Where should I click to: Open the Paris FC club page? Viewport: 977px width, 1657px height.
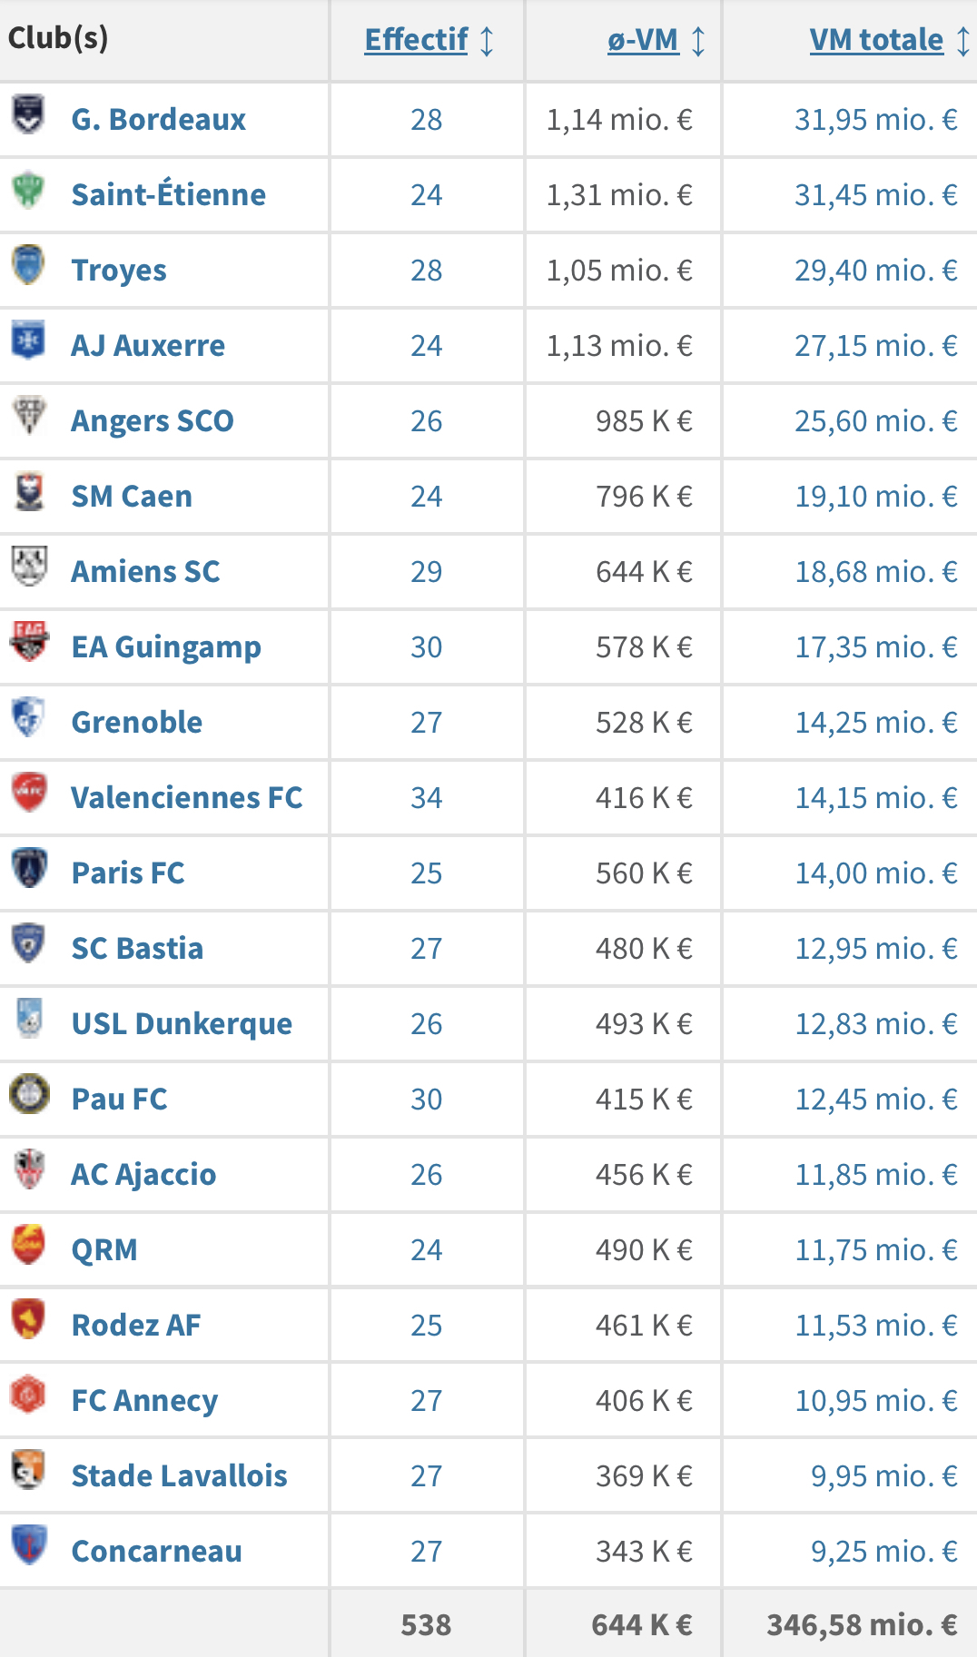pos(128,873)
